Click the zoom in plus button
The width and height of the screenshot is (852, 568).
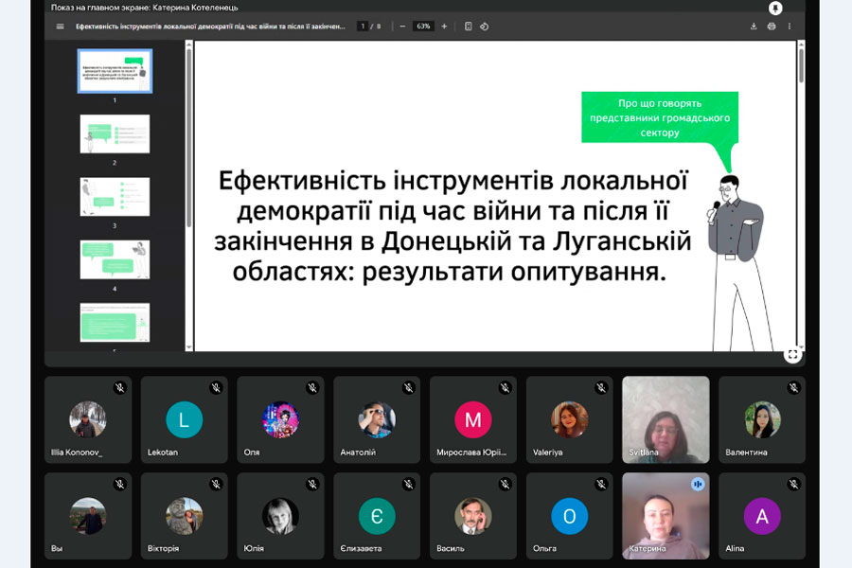coord(444,27)
